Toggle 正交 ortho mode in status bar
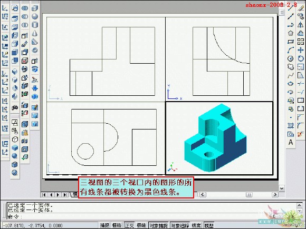 129,225
